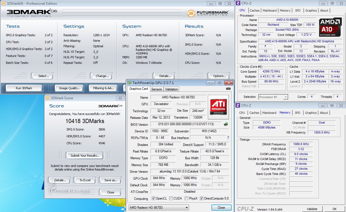346x212 pixels.
Task: Click the lower CPU-Z window's Z icon
Action: point(238,105)
